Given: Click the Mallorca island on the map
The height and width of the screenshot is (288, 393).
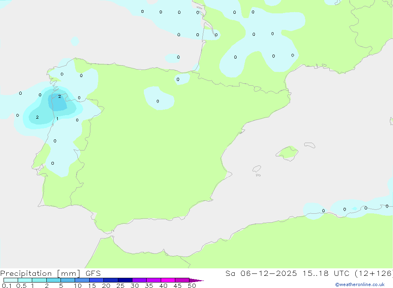Looking at the screenshot, I should (287, 153).
